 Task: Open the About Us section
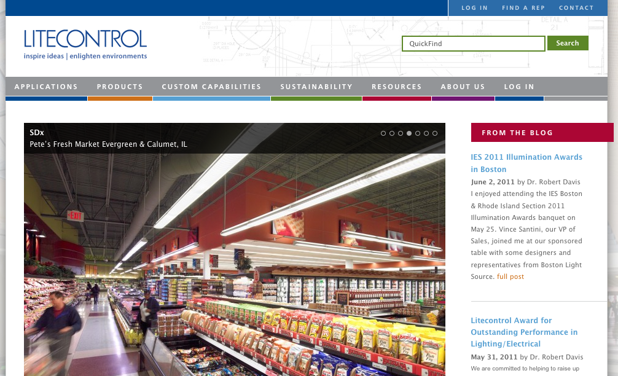[x=463, y=87]
